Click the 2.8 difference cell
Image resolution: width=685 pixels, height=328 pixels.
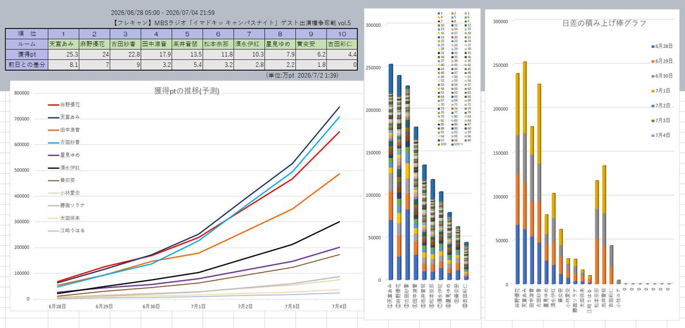[x=248, y=64]
